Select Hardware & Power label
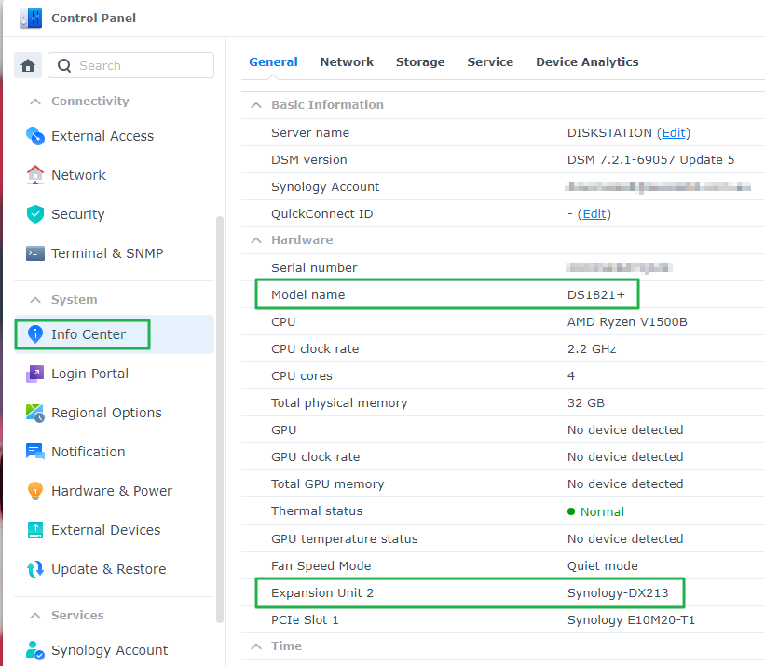This screenshot has width=765, height=666. coord(112,491)
